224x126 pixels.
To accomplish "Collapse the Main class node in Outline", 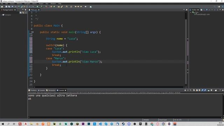I will 191,13.
